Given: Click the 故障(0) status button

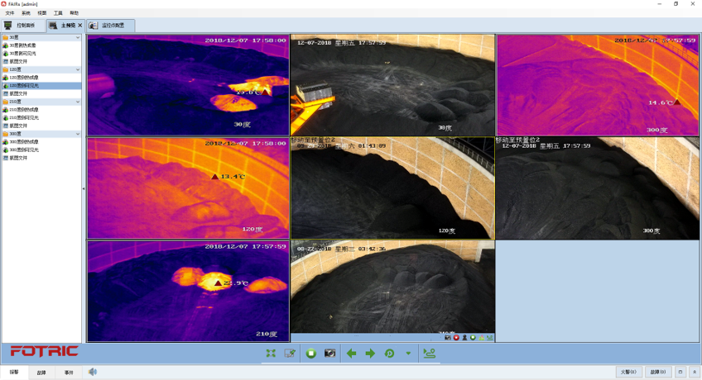Looking at the screenshot, I should (x=657, y=372).
